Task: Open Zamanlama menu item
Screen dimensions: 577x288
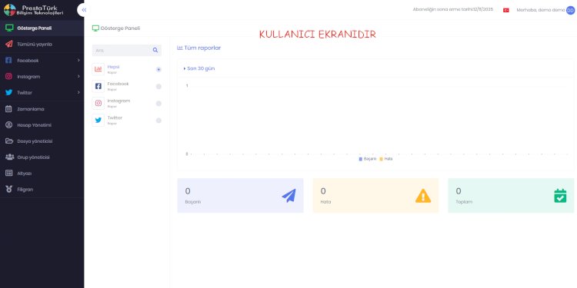Action: click(x=42, y=109)
